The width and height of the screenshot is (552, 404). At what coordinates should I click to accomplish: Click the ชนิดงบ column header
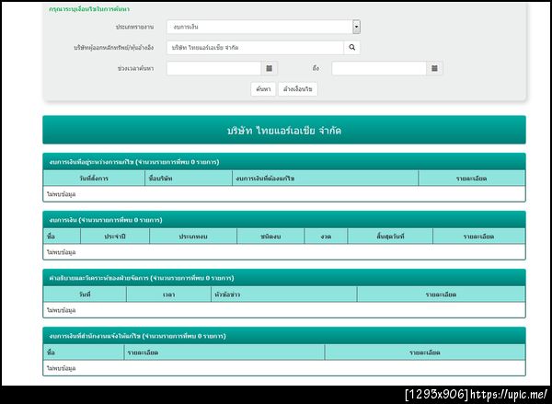pyautogui.click(x=270, y=237)
